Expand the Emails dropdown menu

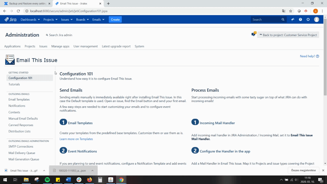(x=98, y=19)
